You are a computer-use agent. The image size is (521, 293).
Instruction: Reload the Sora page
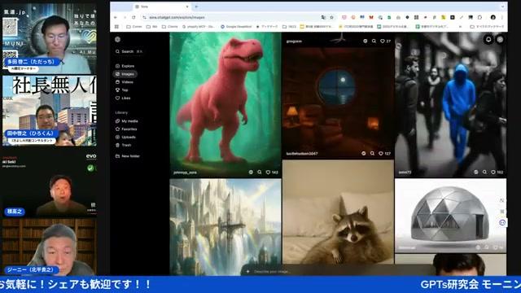point(134,17)
